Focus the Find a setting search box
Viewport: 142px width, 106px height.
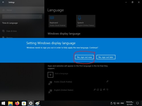pos(22,17)
